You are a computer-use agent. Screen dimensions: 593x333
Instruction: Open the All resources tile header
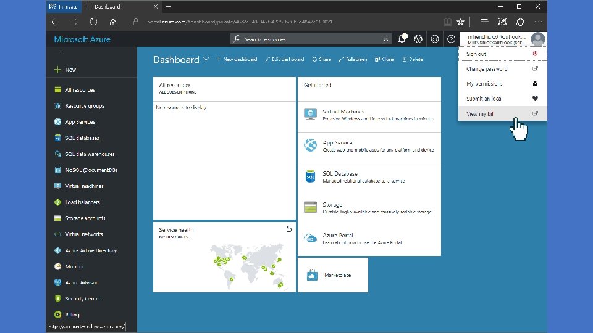click(224, 89)
